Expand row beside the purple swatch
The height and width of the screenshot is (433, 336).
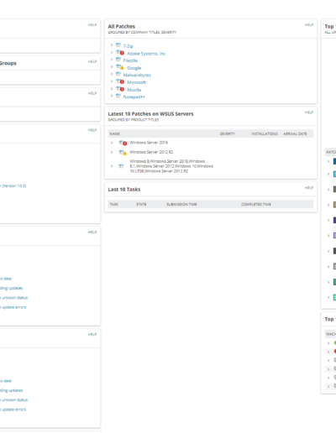tap(328, 220)
